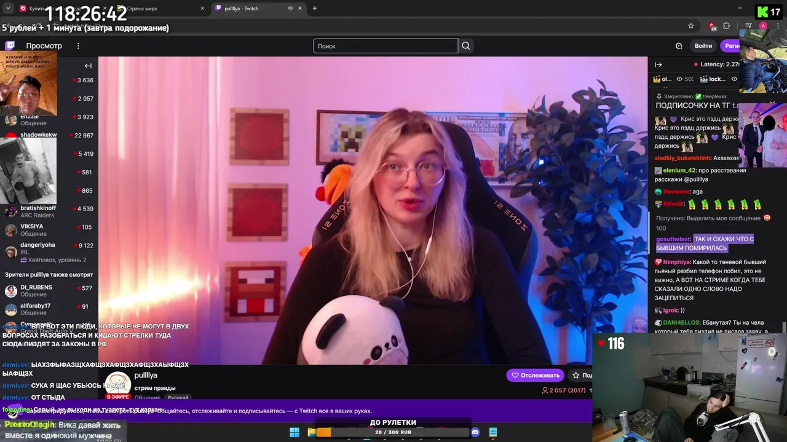The height and width of the screenshot is (442, 787).
Task: Collapse the left channel sidebar arrow
Action: point(88,66)
